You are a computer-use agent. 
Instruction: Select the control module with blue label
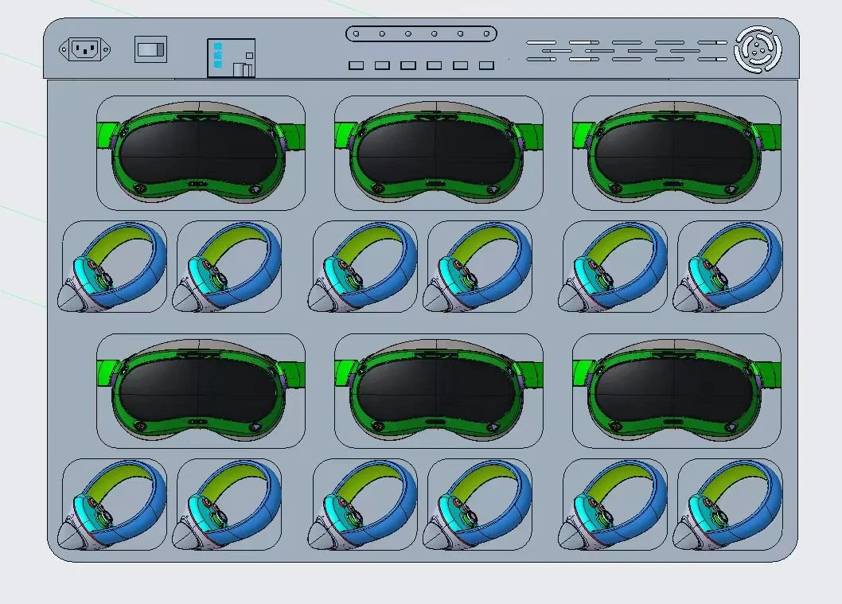pos(231,58)
